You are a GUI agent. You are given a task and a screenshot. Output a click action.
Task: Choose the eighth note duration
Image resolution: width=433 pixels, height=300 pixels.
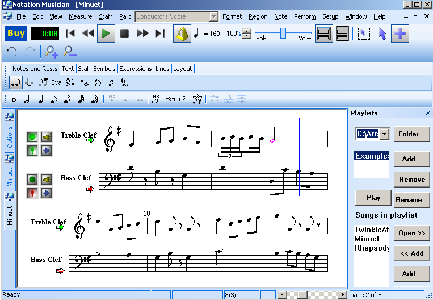coord(54,100)
